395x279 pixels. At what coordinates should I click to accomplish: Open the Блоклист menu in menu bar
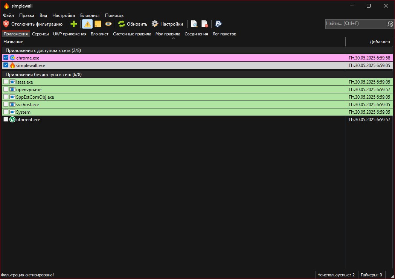pyautogui.click(x=90, y=15)
